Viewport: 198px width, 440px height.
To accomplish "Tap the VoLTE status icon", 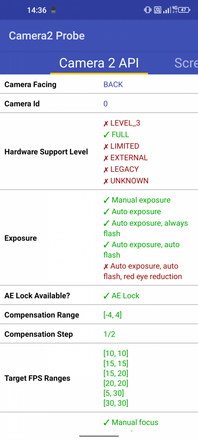I will click(158, 10).
